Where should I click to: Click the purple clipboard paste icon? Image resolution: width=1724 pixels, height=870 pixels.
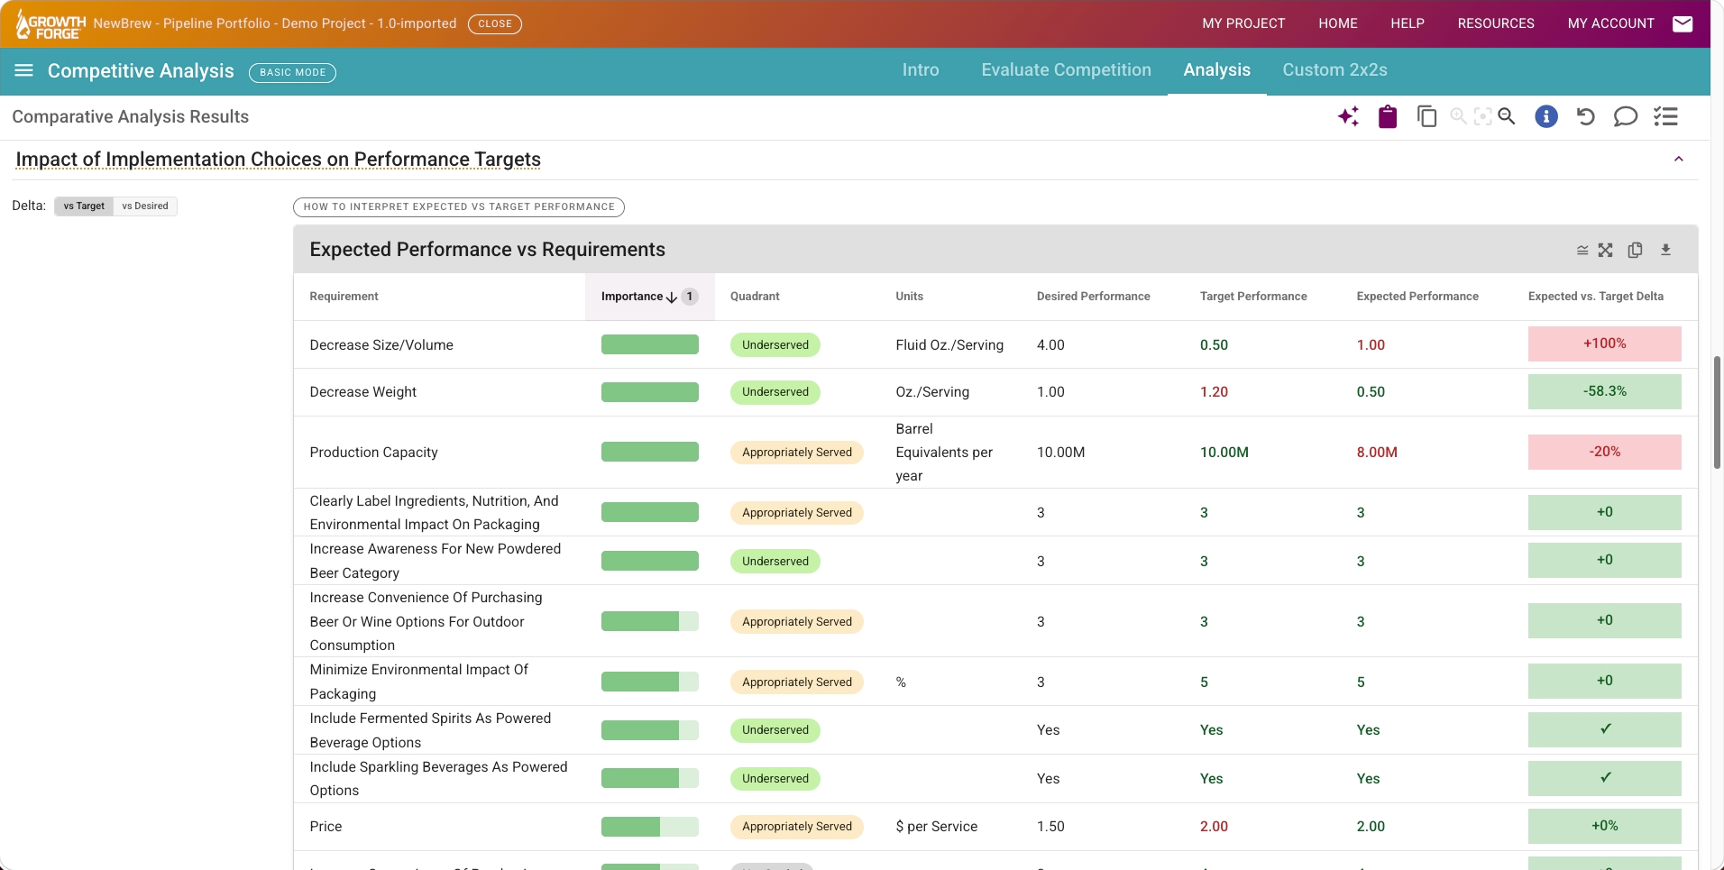[1388, 116]
